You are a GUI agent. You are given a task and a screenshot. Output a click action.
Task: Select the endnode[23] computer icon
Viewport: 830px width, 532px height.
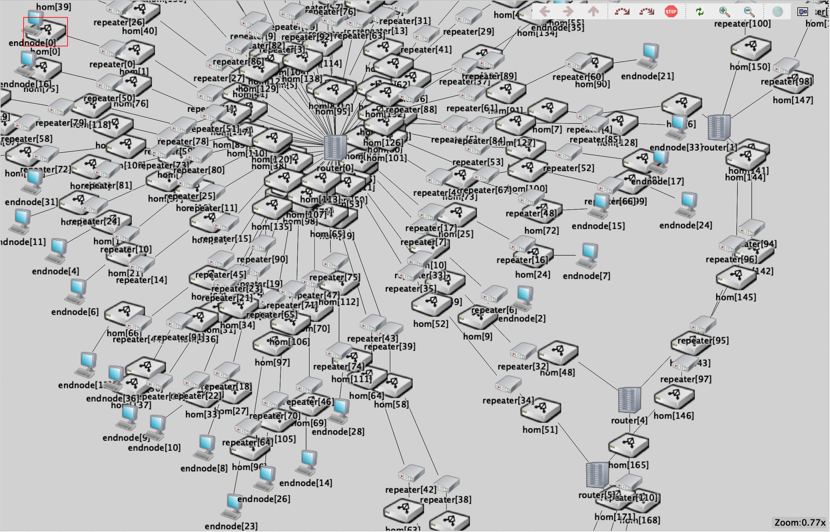(x=232, y=507)
